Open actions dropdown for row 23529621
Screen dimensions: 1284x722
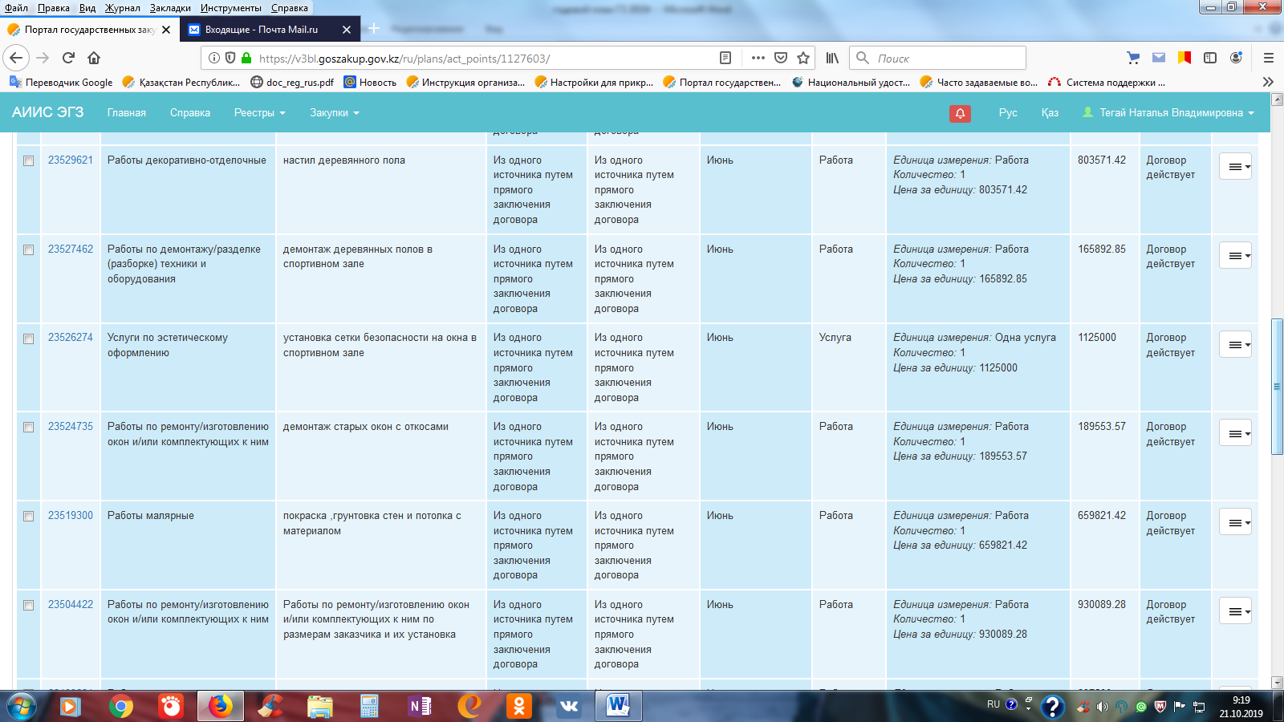point(1235,166)
